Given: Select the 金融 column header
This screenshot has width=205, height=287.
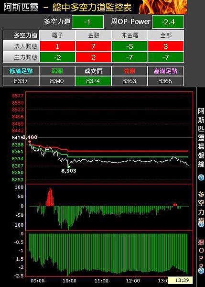Looking at the screenshot, I should point(94,35).
